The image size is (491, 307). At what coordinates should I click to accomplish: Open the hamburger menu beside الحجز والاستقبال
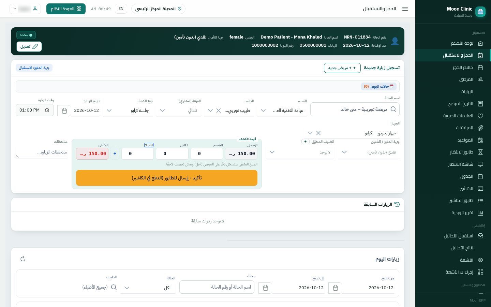(x=405, y=9)
